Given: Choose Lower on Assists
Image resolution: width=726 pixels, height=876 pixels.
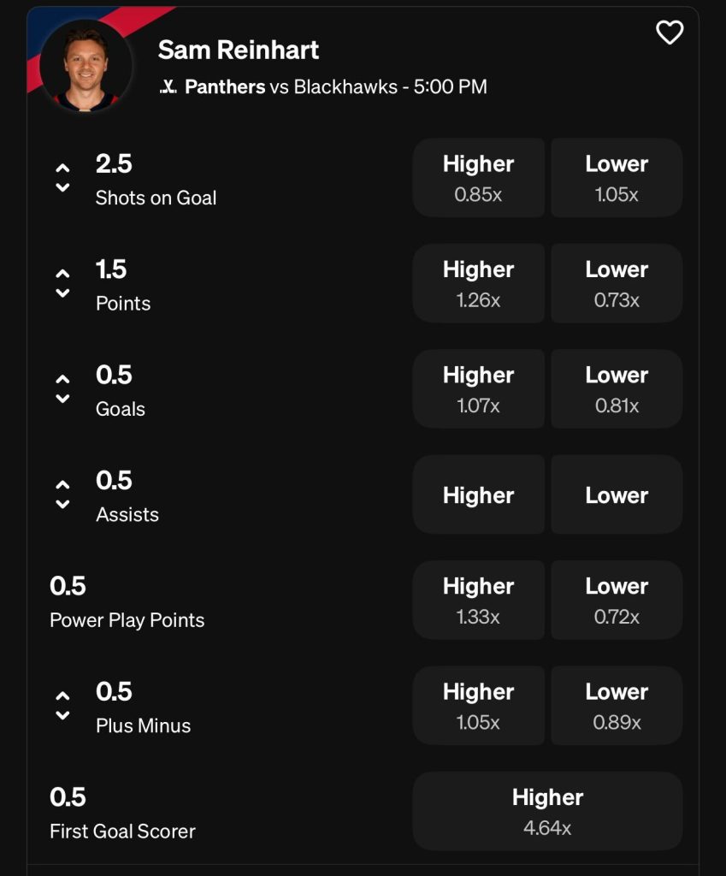Looking at the screenshot, I should [617, 494].
